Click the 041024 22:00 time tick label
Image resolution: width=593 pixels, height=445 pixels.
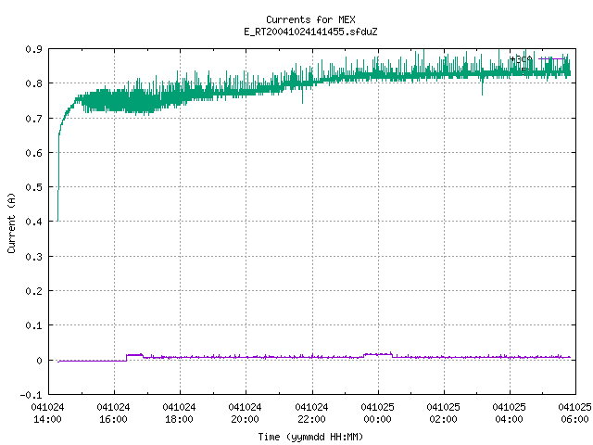(x=311, y=413)
